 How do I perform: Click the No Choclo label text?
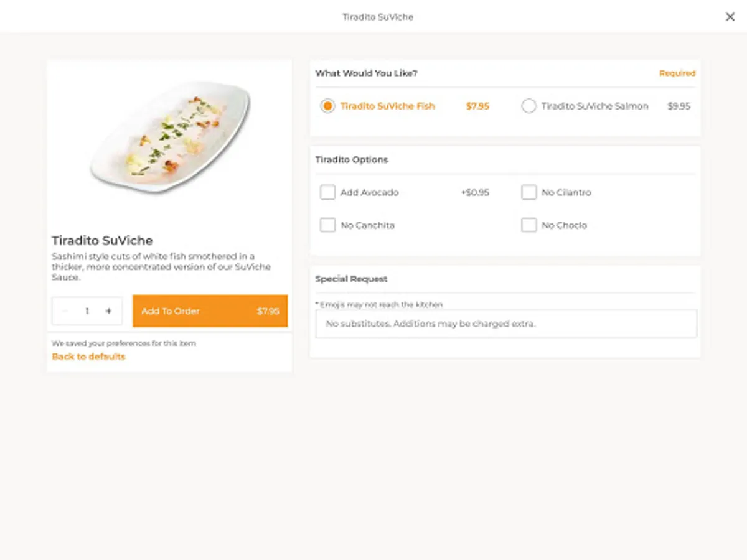pyautogui.click(x=564, y=225)
